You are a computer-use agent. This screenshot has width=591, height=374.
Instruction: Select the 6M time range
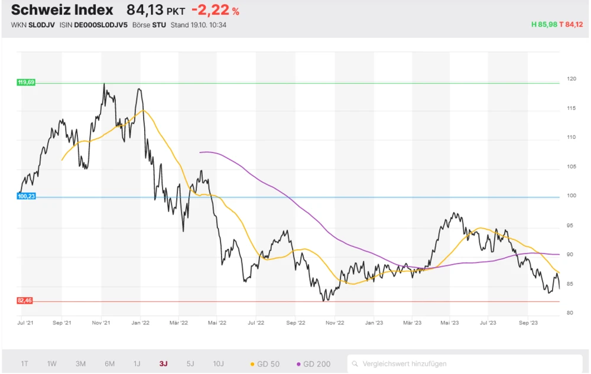pos(109,364)
